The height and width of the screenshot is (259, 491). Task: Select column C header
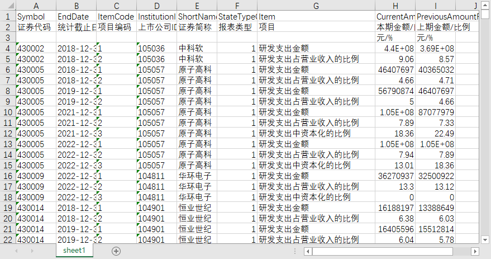117,6
